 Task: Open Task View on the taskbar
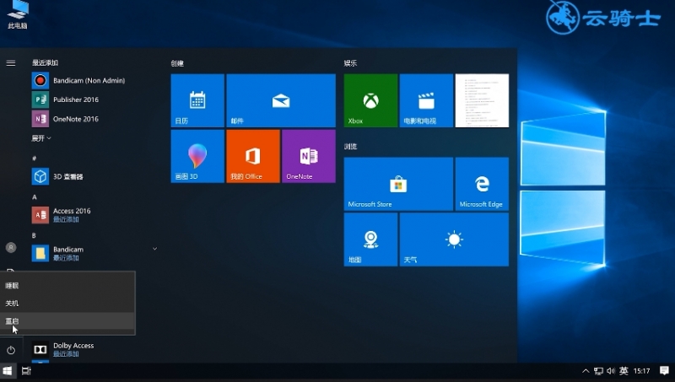(26, 371)
